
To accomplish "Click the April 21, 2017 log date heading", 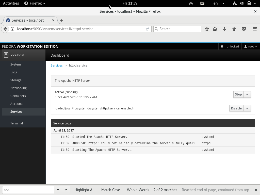I will tap(64, 130).
